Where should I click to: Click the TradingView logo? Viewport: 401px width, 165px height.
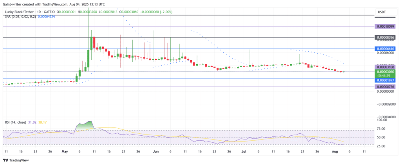click(x=16, y=160)
